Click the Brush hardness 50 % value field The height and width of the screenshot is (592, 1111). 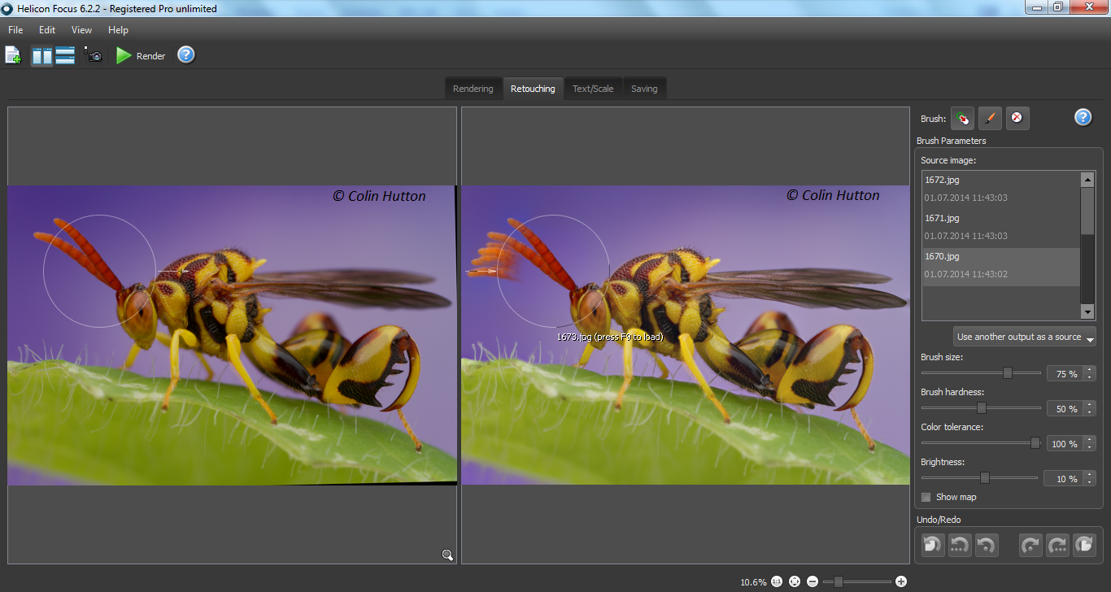(1065, 409)
